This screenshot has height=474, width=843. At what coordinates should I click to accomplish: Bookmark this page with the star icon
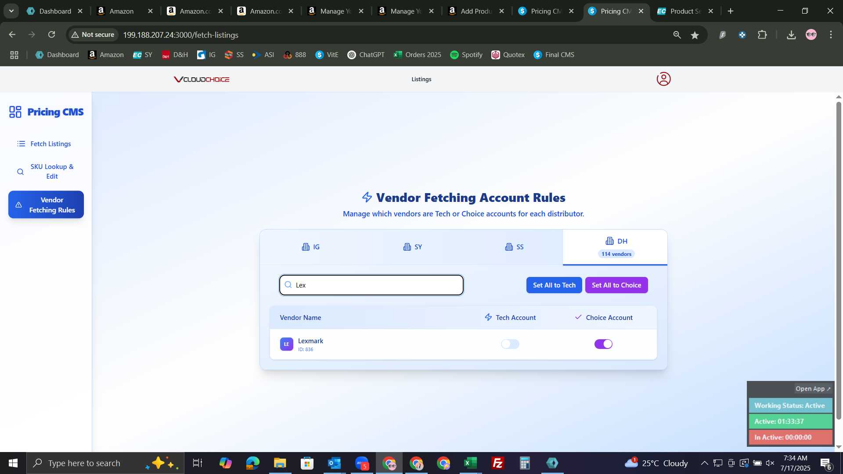pos(695,35)
